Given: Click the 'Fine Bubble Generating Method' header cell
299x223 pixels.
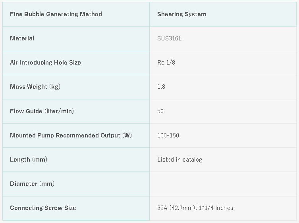Looking at the screenshot, I should pos(56,14).
